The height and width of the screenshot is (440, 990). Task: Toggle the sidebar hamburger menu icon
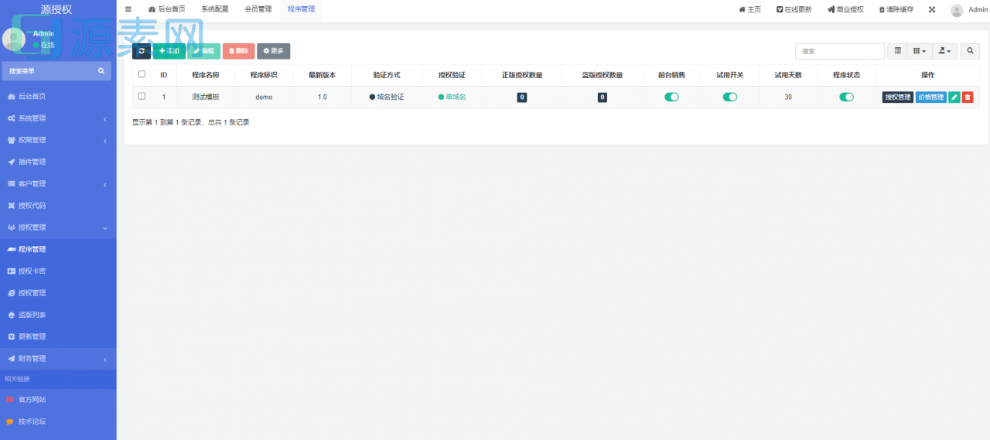pyautogui.click(x=128, y=9)
